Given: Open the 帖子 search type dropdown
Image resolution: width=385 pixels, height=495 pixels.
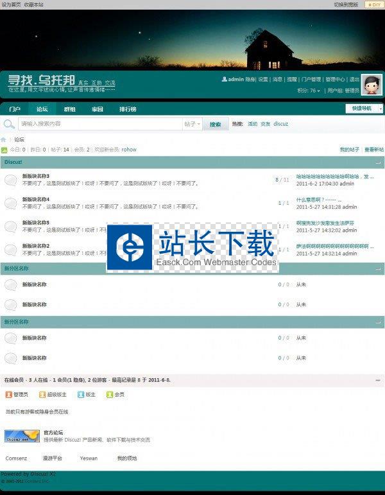Looking at the screenshot, I should pyautogui.click(x=193, y=124).
